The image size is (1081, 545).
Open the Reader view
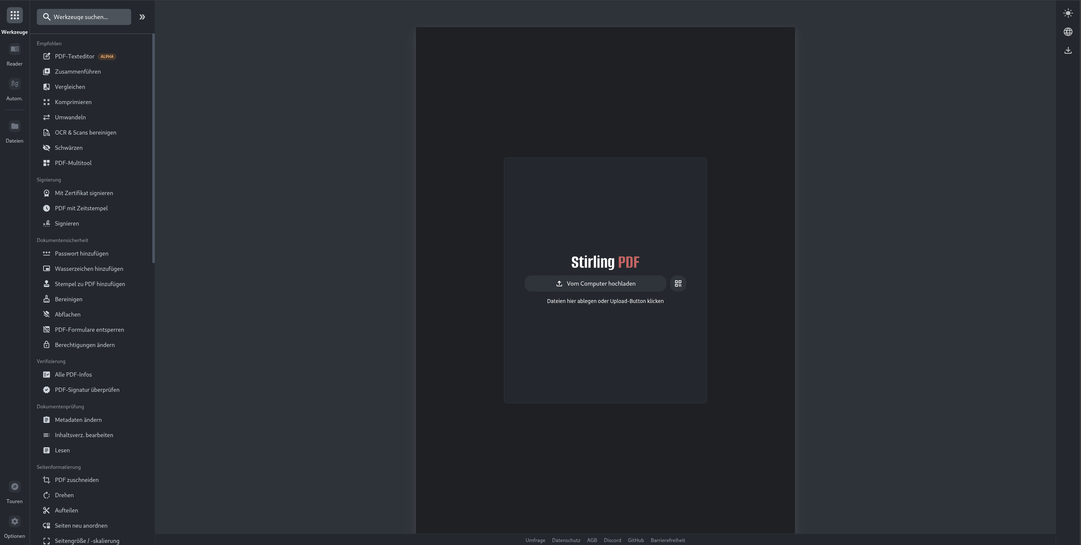coord(14,50)
